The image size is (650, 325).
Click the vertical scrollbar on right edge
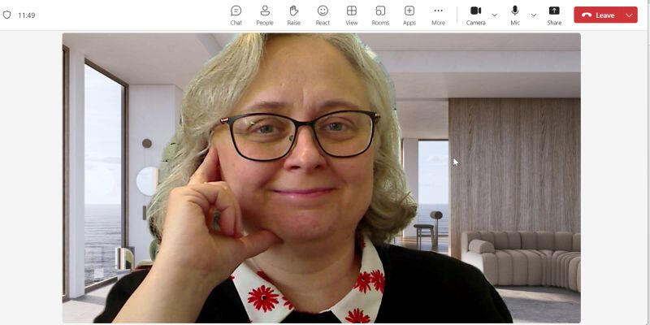point(648,162)
